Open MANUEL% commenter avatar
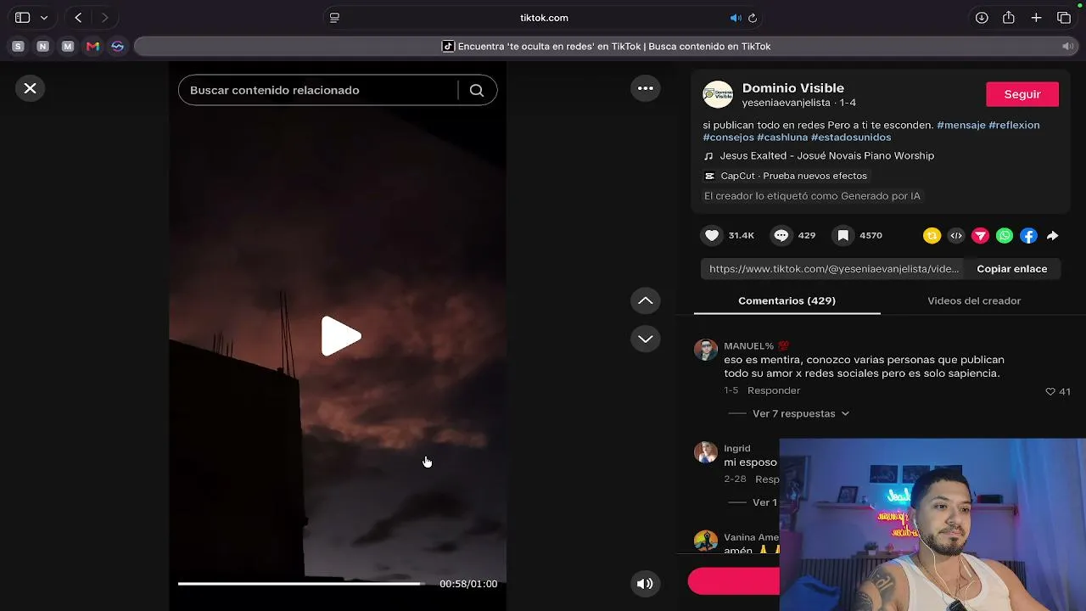Screen dimensions: 1086x611 coord(706,350)
